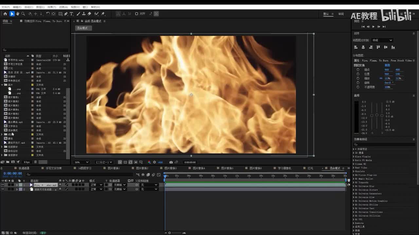Viewport: 419px width, 235px height.
Task: Open the 效果(T) menu
Action: [52, 7]
